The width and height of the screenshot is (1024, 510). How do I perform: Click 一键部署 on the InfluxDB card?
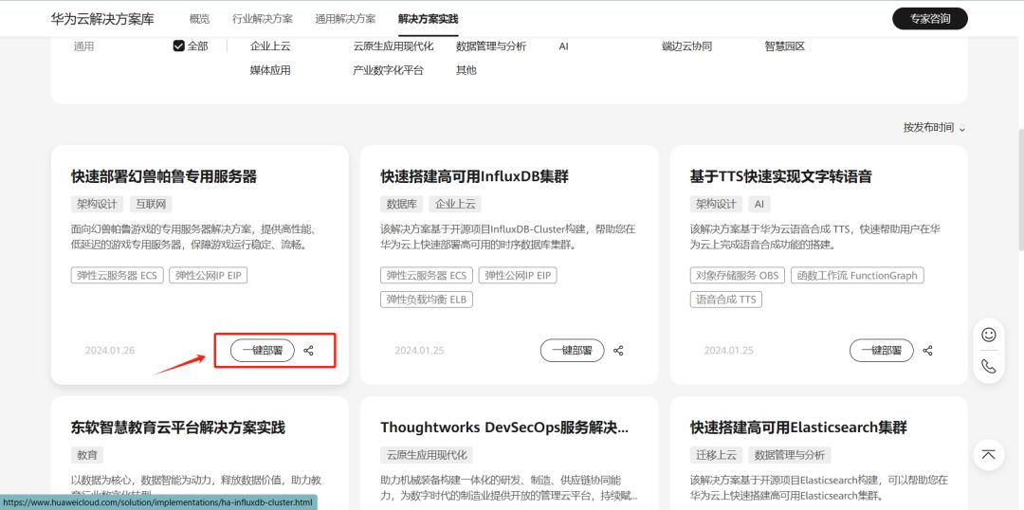click(572, 351)
